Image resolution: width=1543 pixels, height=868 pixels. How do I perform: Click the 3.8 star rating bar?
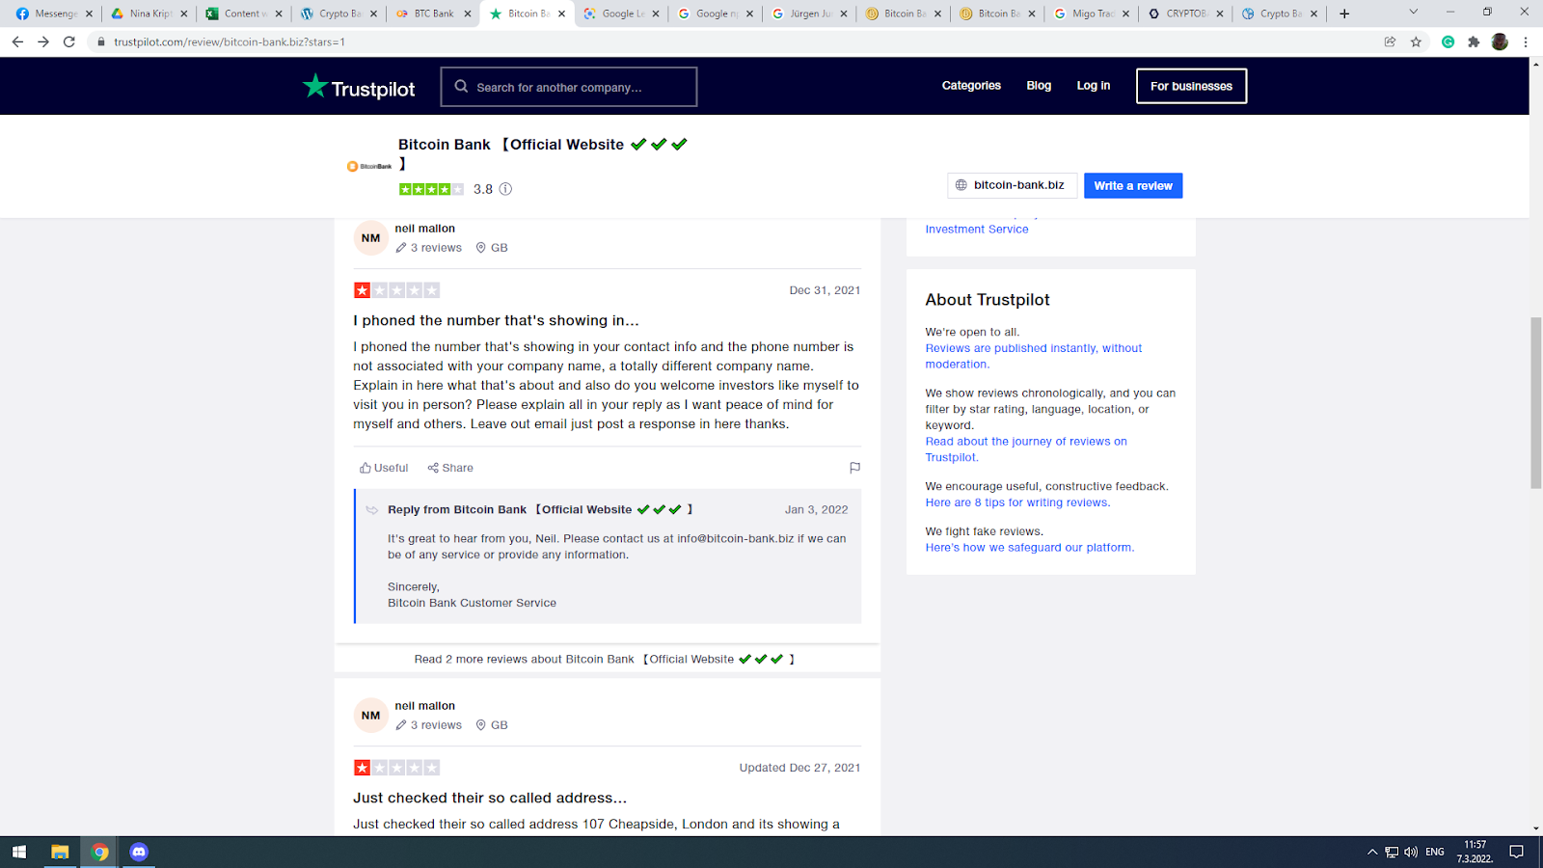click(431, 189)
